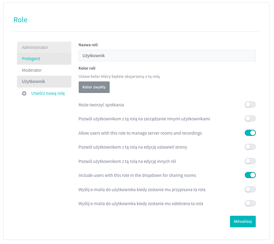Open the Kolor zwykły color picker
274x244 pixels.
point(94,87)
